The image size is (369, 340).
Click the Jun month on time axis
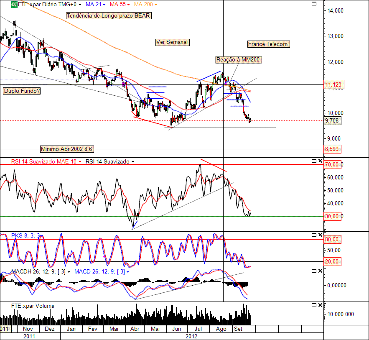pos(176,329)
